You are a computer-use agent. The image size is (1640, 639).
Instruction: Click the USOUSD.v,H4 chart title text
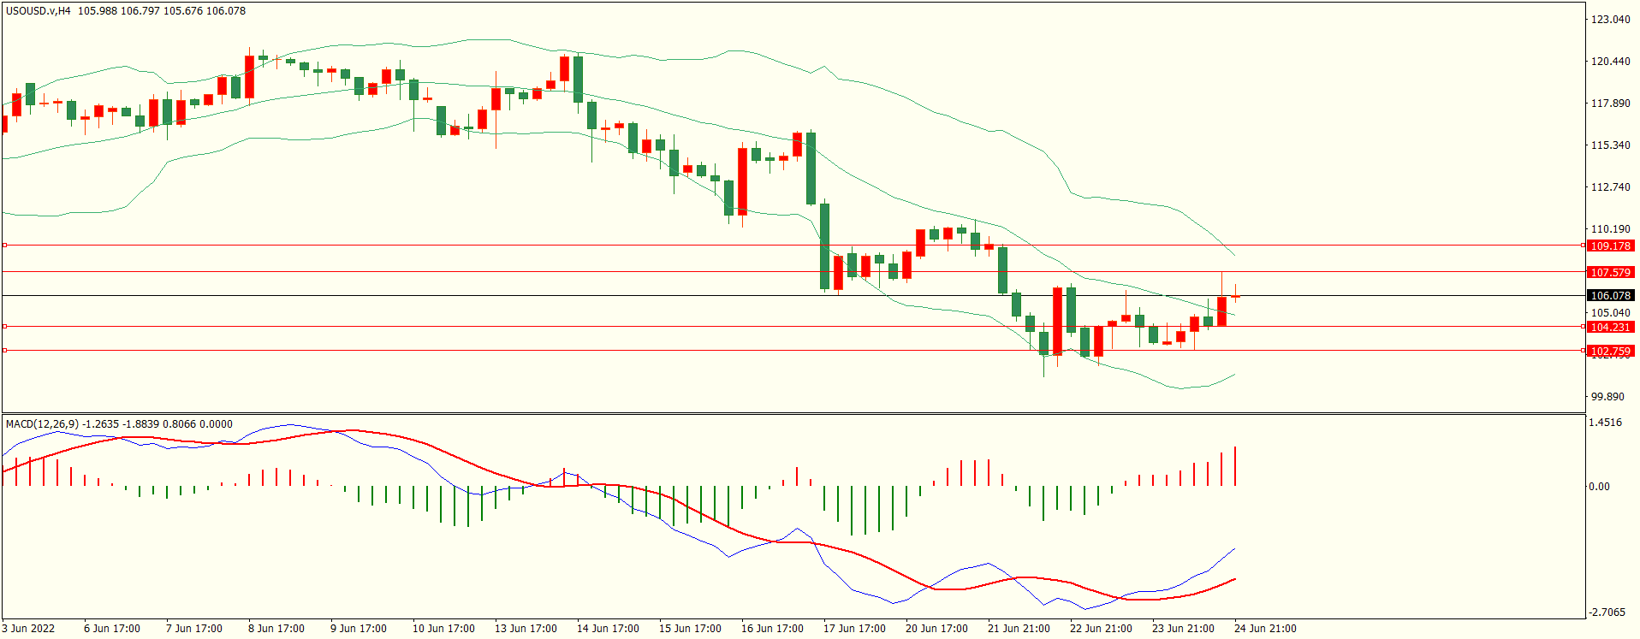[39, 11]
